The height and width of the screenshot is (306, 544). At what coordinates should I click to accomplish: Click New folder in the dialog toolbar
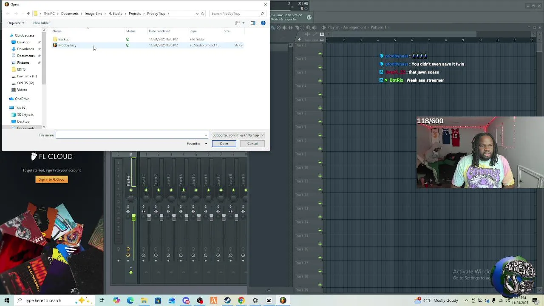41,23
